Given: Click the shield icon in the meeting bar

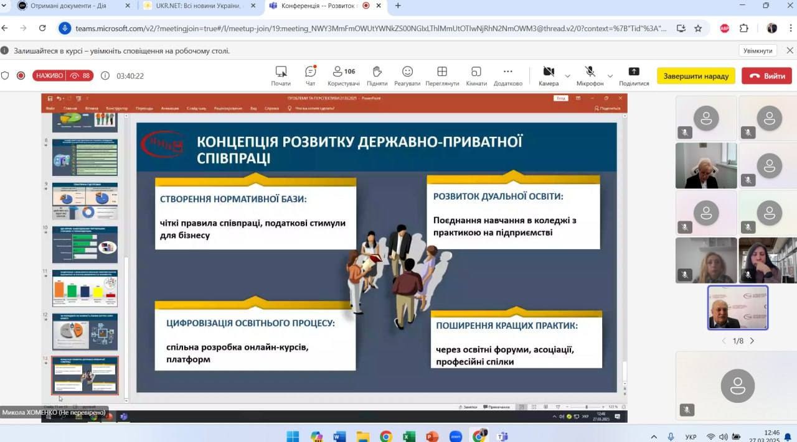Looking at the screenshot, I should pyautogui.click(x=5, y=76).
